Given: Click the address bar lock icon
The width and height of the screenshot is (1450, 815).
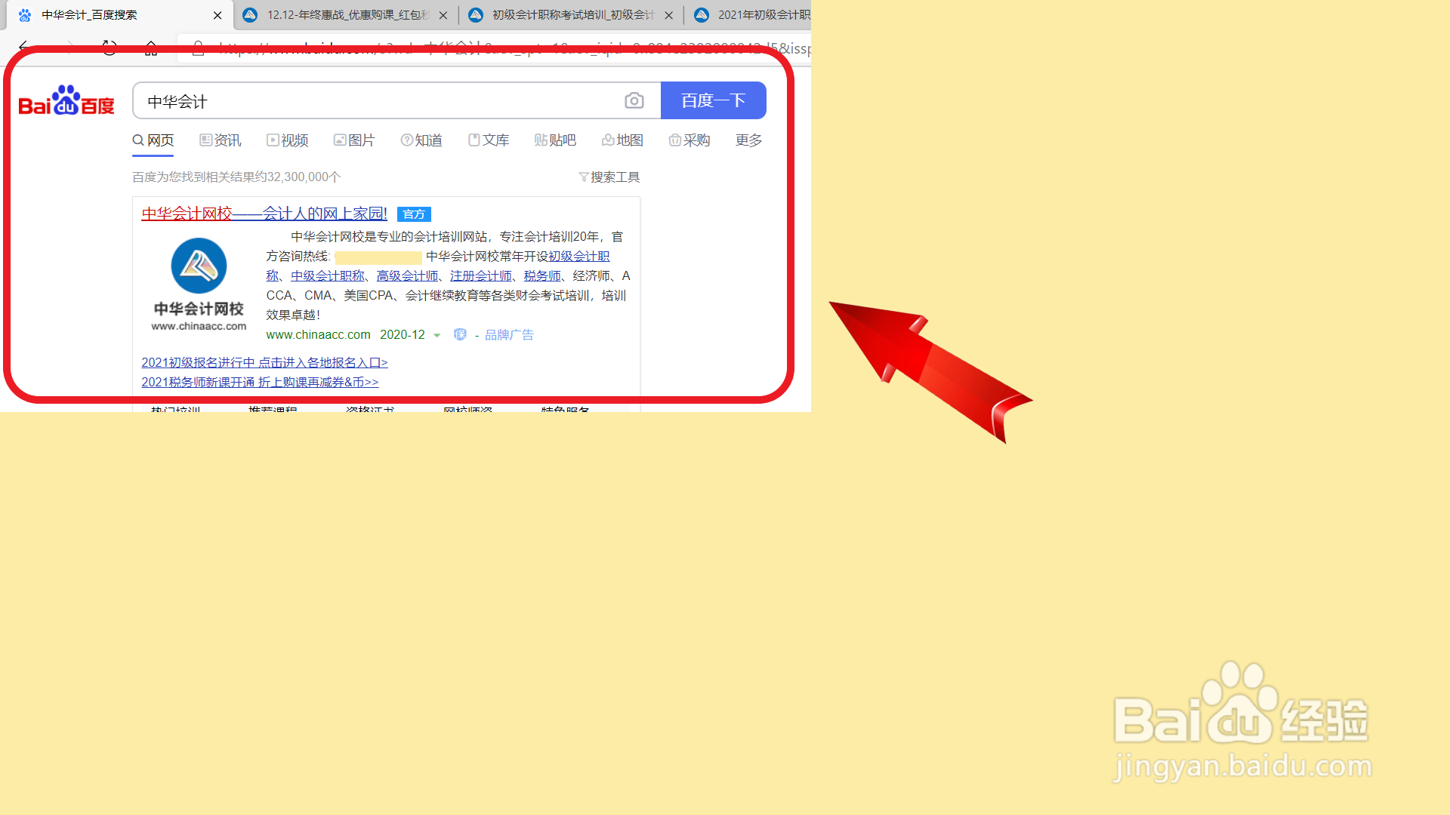Looking at the screenshot, I should click(198, 49).
